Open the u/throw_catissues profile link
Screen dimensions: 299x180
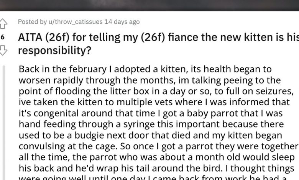click(73, 22)
